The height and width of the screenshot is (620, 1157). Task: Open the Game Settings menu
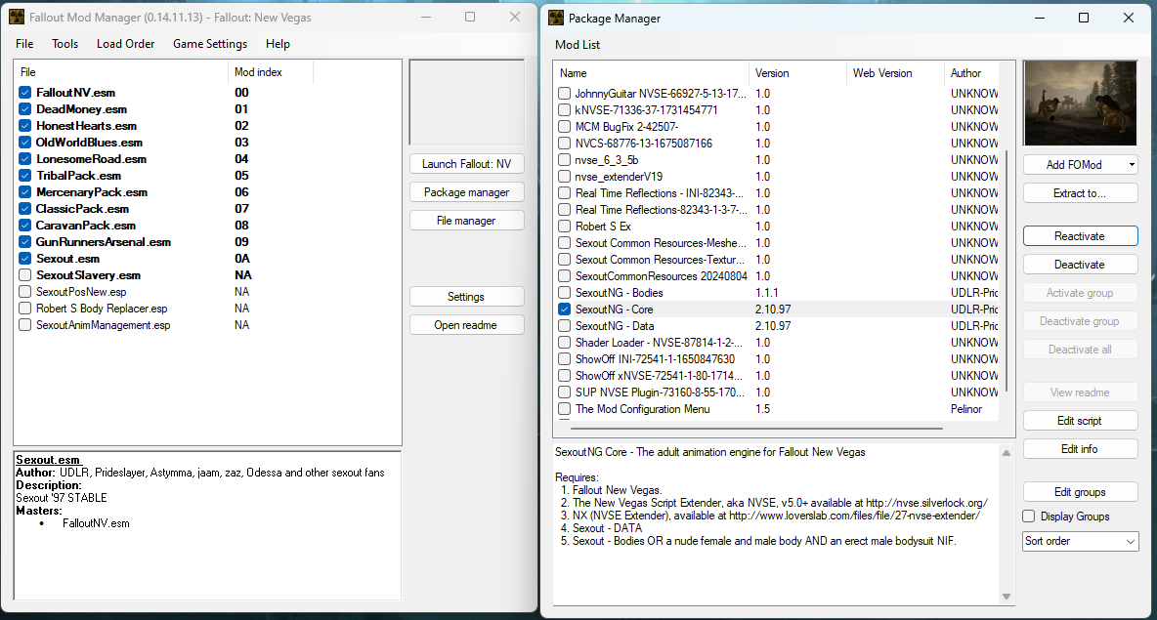click(210, 44)
